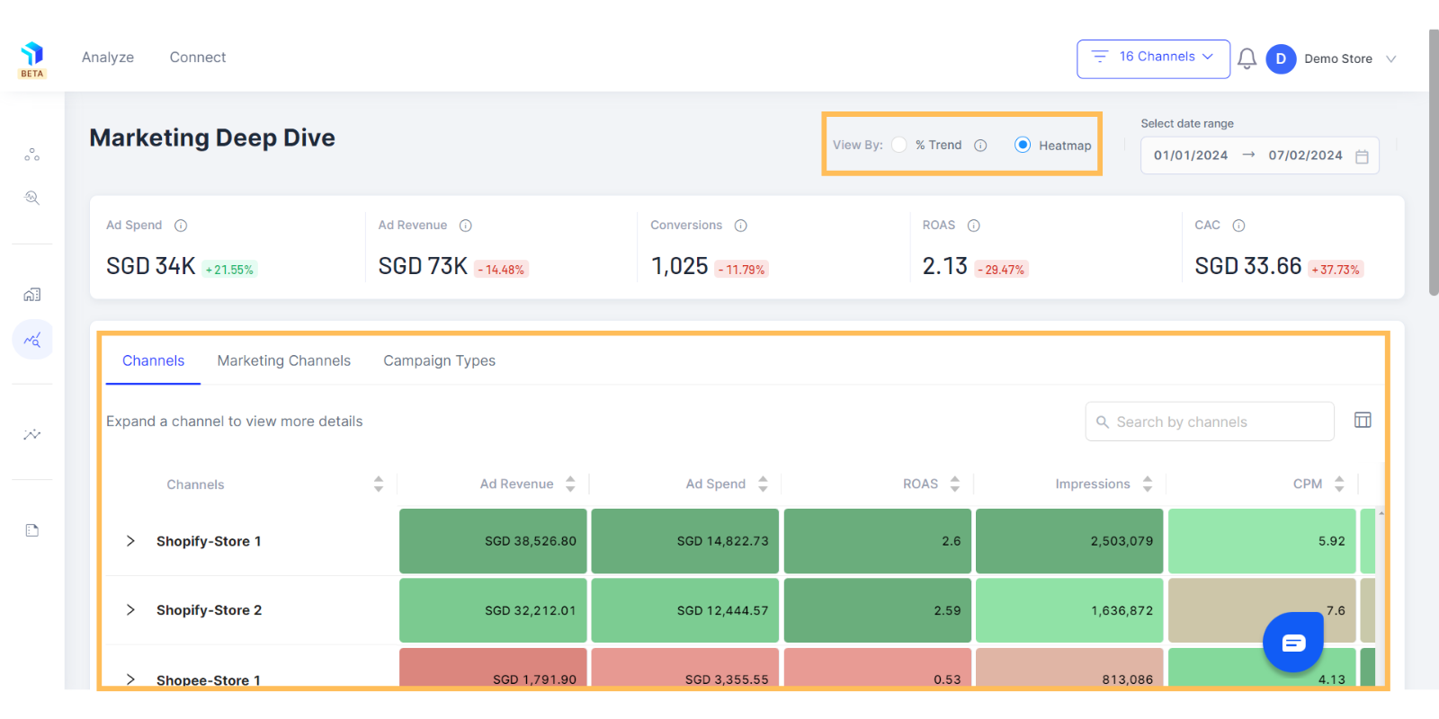
Task: Open the store building sidebar icon
Action: (32, 295)
